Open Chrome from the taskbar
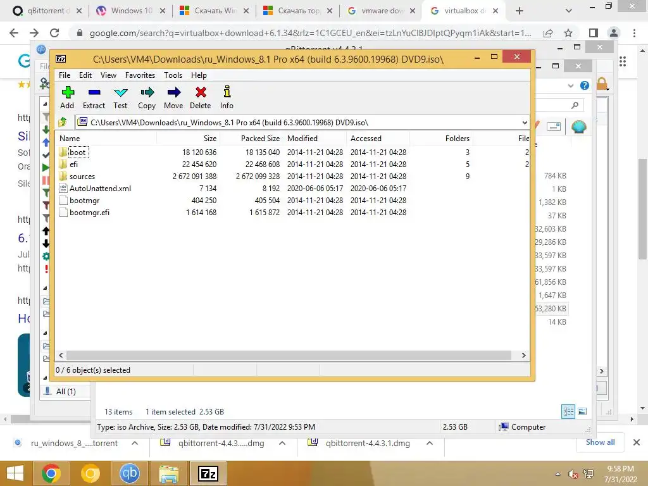This screenshot has width=648, height=486. (x=51, y=473)
